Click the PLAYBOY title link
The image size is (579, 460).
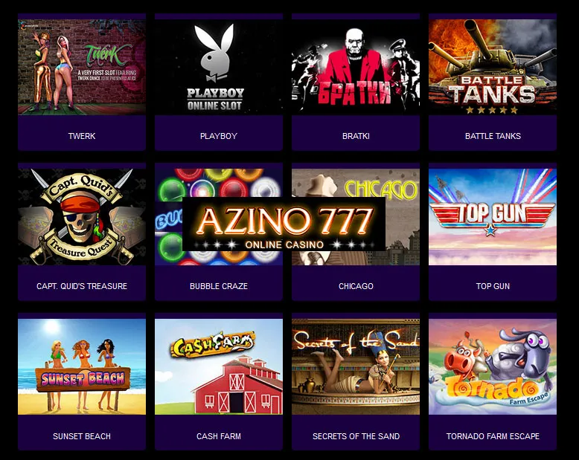coord(219,136)
